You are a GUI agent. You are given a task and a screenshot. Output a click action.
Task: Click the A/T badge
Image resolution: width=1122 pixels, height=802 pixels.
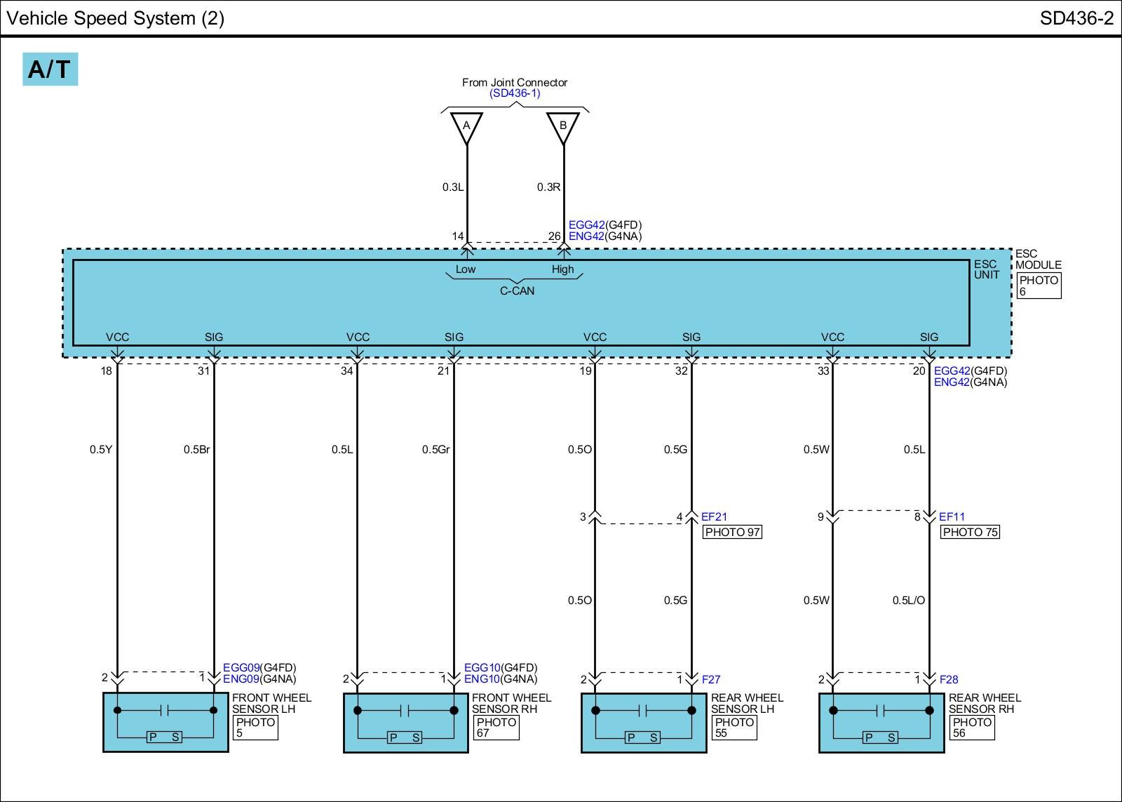pyautogui.click(x=50, y=69)
